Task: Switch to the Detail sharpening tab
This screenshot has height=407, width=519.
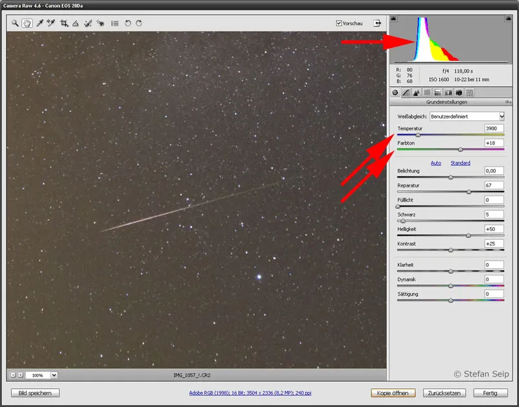Action: 416,93
